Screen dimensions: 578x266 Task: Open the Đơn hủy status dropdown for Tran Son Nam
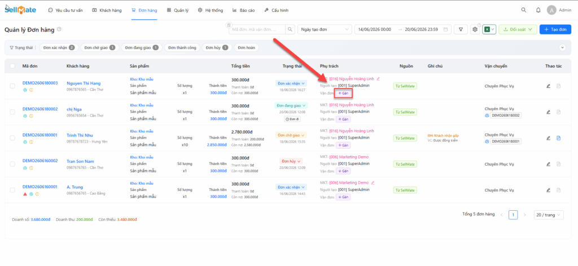click(291, 161)
